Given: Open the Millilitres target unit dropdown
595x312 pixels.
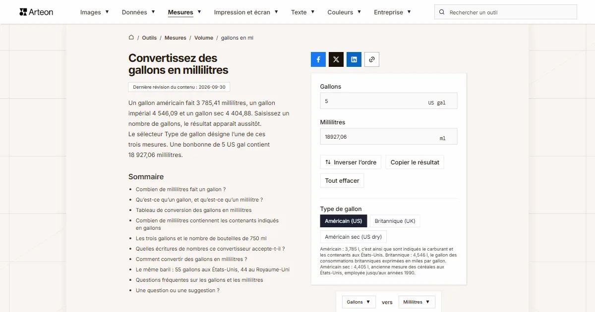Looking at the screenshot, I should click(x=417, y=302).
